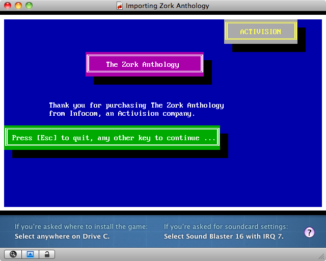Click the Thank you for purchasing text line
This screenshot has width=326, height=261.
pos(136,106)
